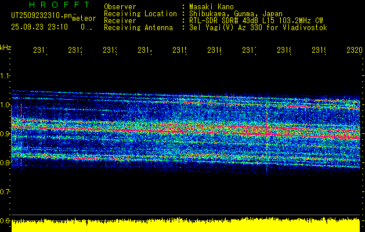This screenshot has height=232, width=365.
Task: Click the 2315 time axis marker
Action: tap(180, 50)
